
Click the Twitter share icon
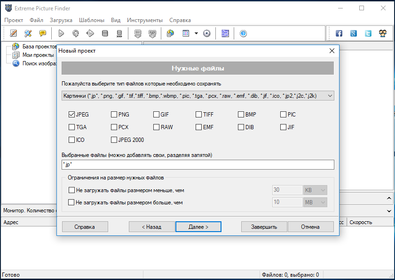(x=368, y=33)
